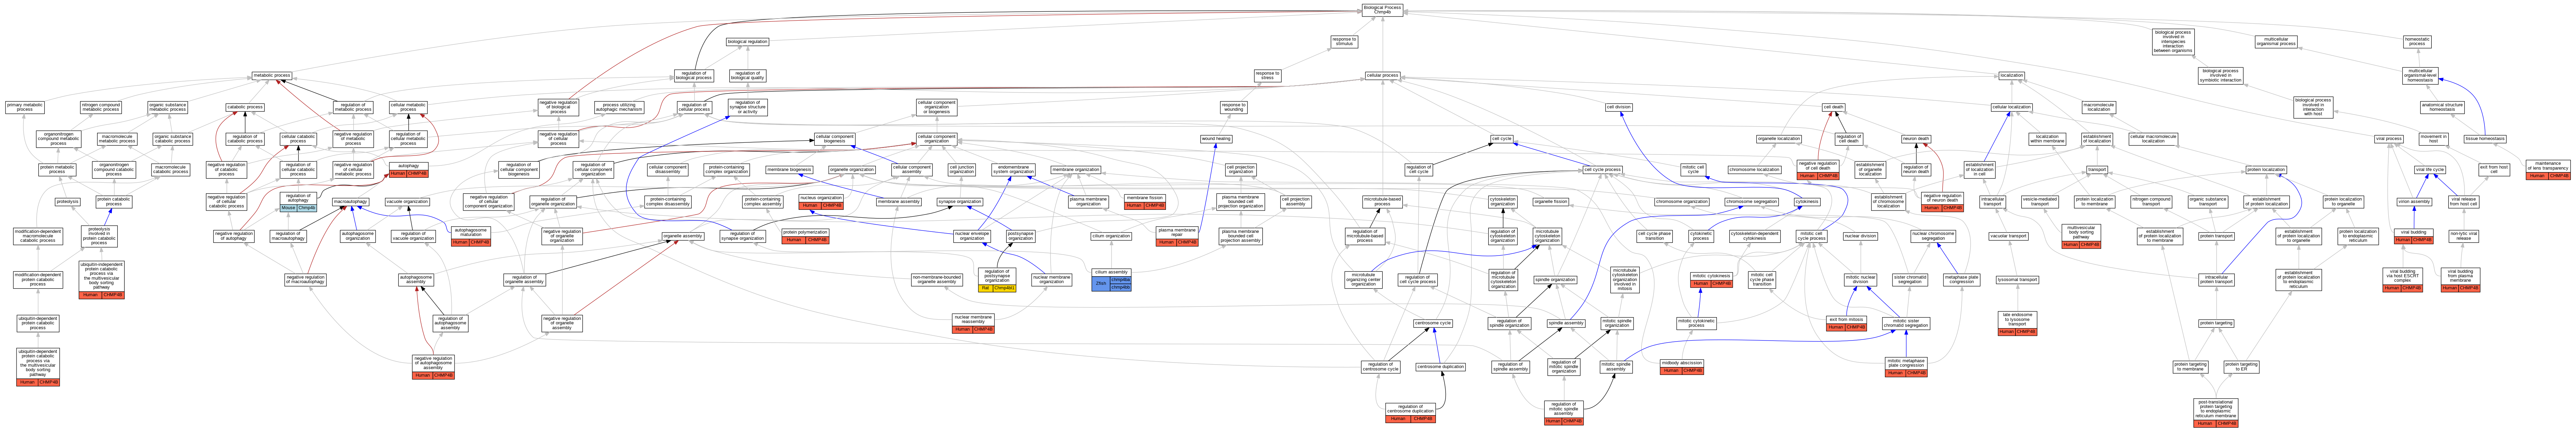Viewport: 2576px width, 431px height.
Task: Click the 'intracellular protein transport' node
Action: 2216,280
